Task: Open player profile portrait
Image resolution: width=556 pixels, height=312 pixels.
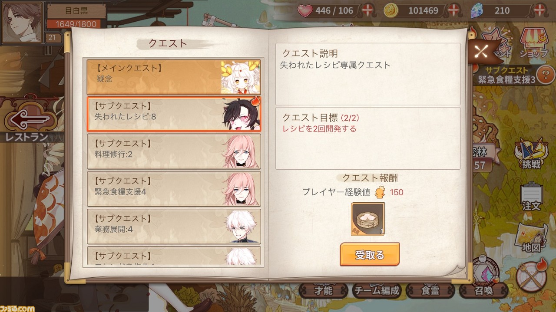Action: point(23,22)
